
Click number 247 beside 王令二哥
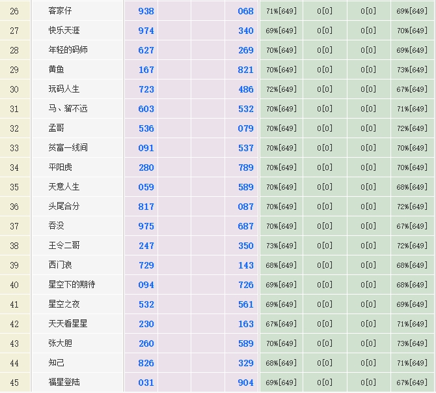point(146,246)
